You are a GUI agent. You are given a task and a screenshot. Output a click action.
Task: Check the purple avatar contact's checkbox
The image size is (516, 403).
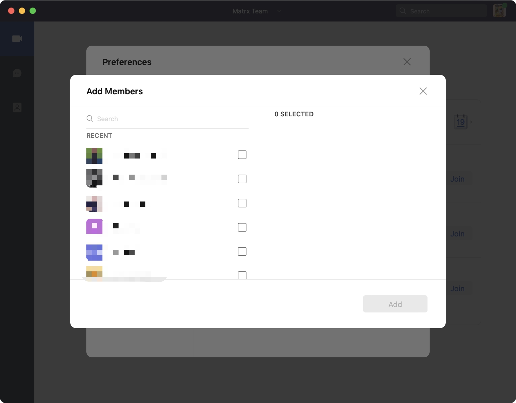coord(242,227)
